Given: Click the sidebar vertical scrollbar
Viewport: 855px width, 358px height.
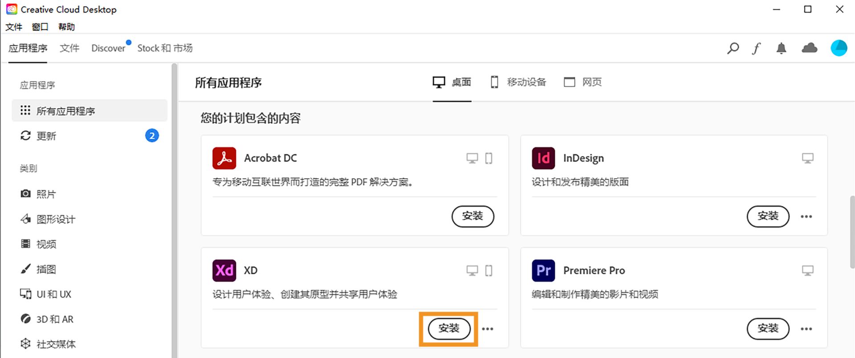Looking at the screenshot, I should [x=174, y=210].
